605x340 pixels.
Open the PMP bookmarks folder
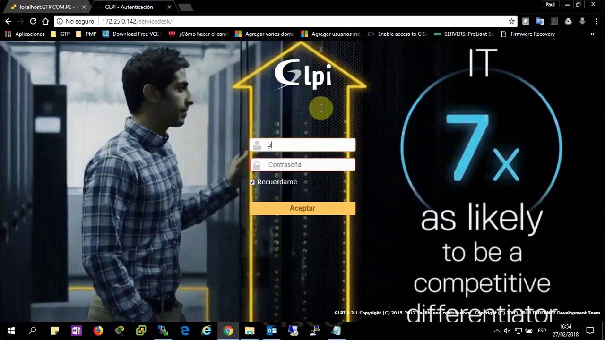[86, 34]
